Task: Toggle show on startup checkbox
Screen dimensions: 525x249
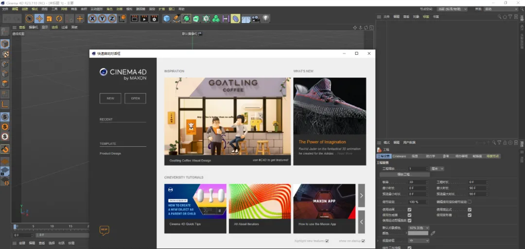Action: pyautogui.click(x=363, y=241)
